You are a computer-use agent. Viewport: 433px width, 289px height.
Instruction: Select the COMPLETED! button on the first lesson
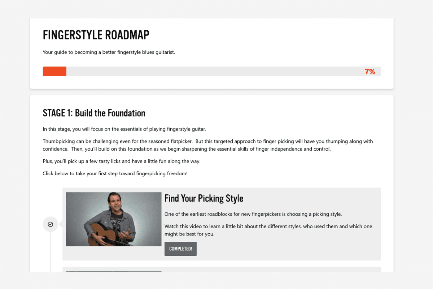pos(180,249)
